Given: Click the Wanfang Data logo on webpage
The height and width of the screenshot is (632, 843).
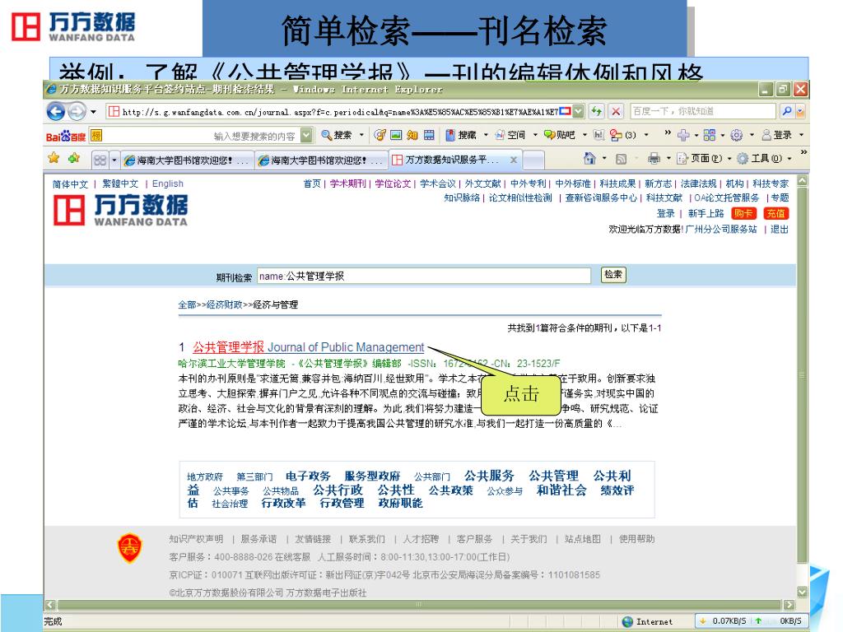Looking at the screenshot, I should [120, 210].
